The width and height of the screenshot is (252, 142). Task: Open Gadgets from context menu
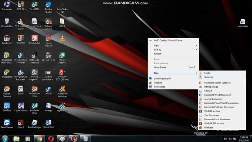coord(173,82)
